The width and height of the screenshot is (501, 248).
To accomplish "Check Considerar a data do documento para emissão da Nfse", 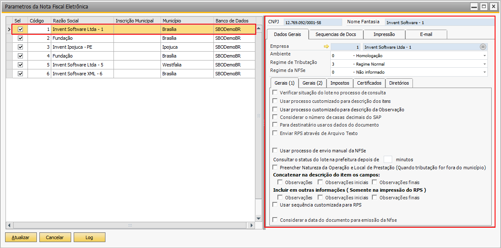I will click(x=275, y=220).
